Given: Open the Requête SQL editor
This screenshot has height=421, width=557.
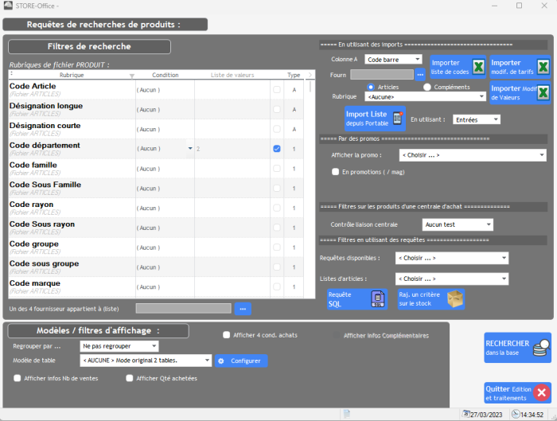Looking at the screenshot, I should coord(378,299).
